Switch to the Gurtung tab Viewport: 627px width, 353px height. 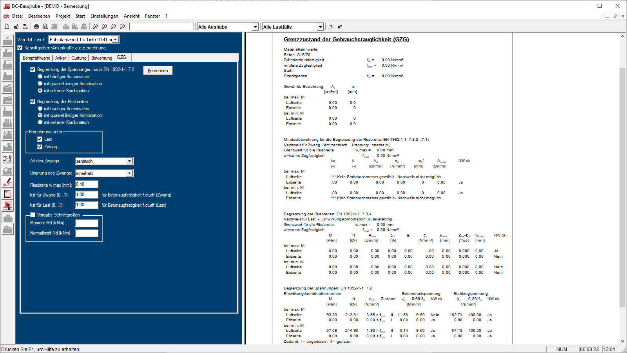pos(79,58)
